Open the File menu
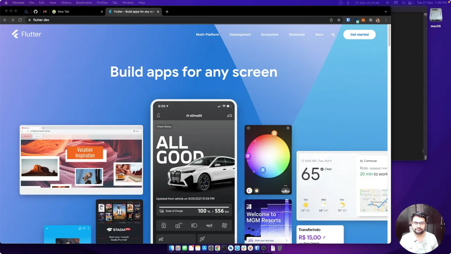The width and height of the screenshot is (451, 254). tap(32, 2)
